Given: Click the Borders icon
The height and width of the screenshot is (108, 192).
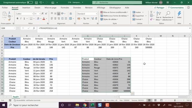Looking at the screenshot, I should coord(31,19).
